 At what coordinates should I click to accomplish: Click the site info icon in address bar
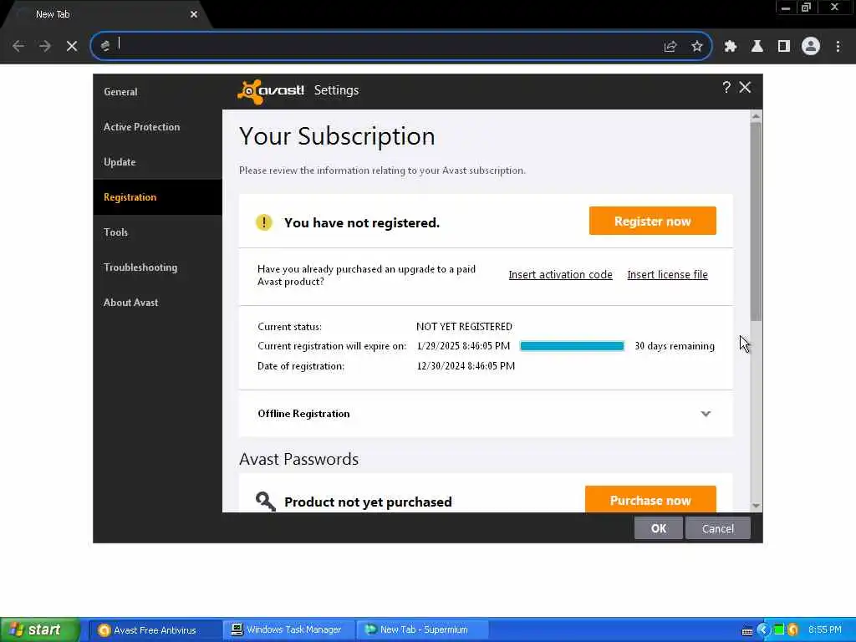[104, 46]
